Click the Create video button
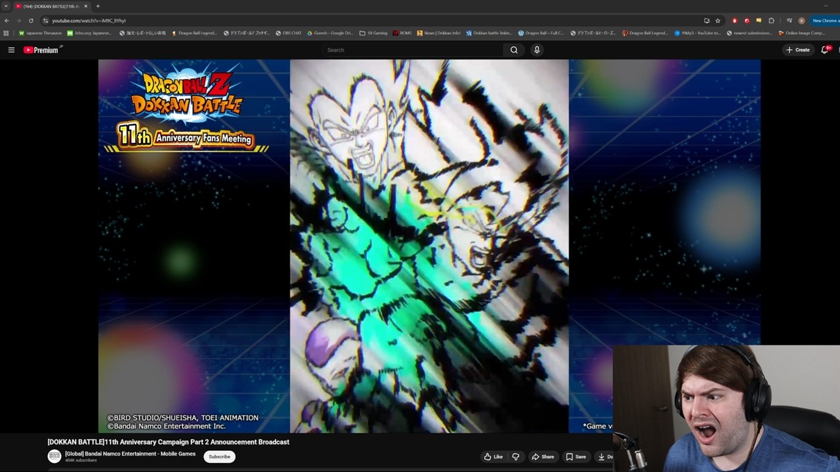Image resolution: width=840 pixels, height=472 pixels. click(798, 50)
